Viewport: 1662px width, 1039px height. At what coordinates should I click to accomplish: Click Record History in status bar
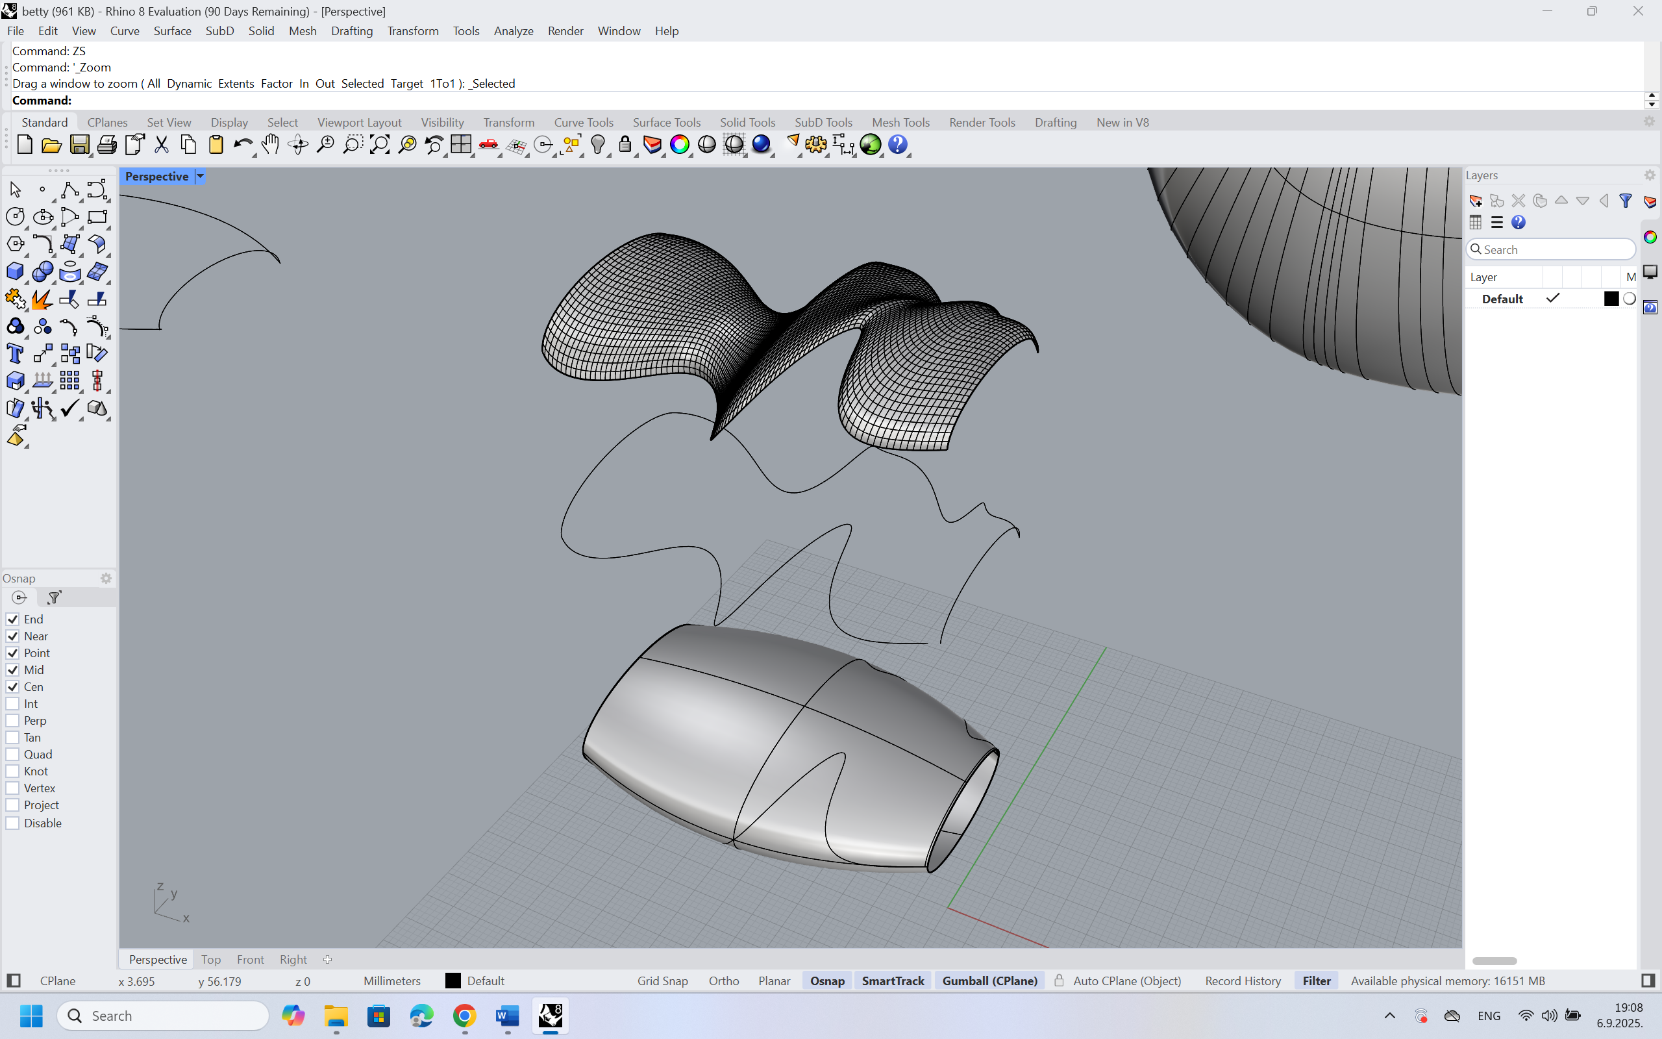(x=1243, y=981)
